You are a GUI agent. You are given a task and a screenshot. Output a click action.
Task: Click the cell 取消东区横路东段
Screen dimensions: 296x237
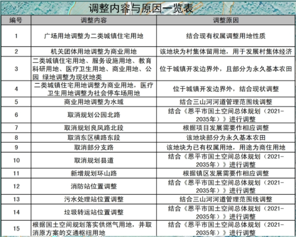pyautogui.click(x=93, y=137)
